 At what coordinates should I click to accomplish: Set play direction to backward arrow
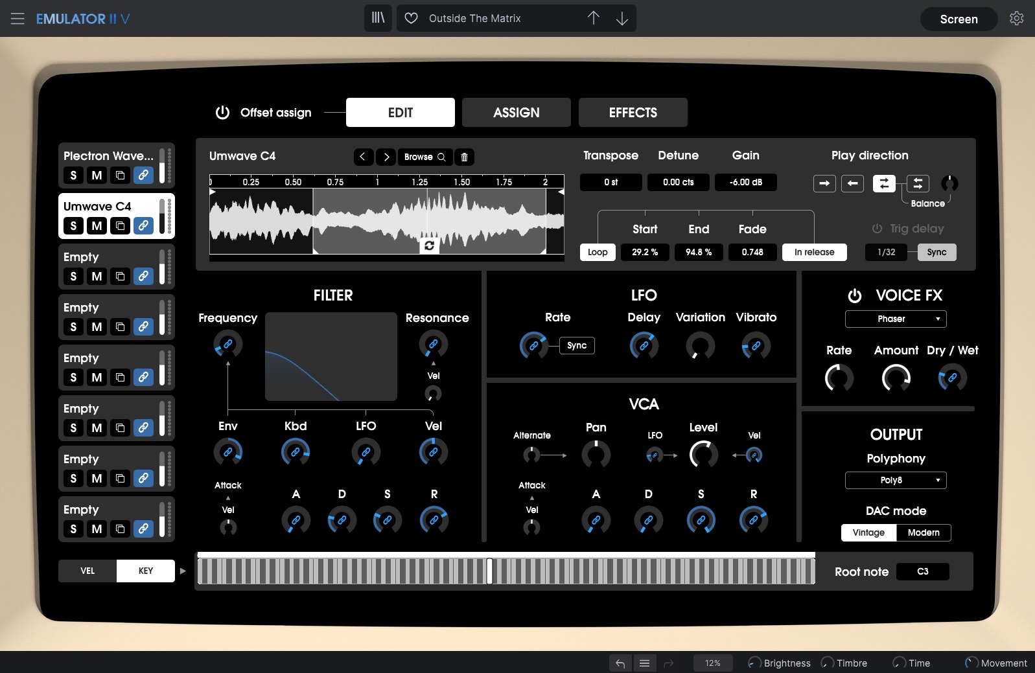[853, 183]
